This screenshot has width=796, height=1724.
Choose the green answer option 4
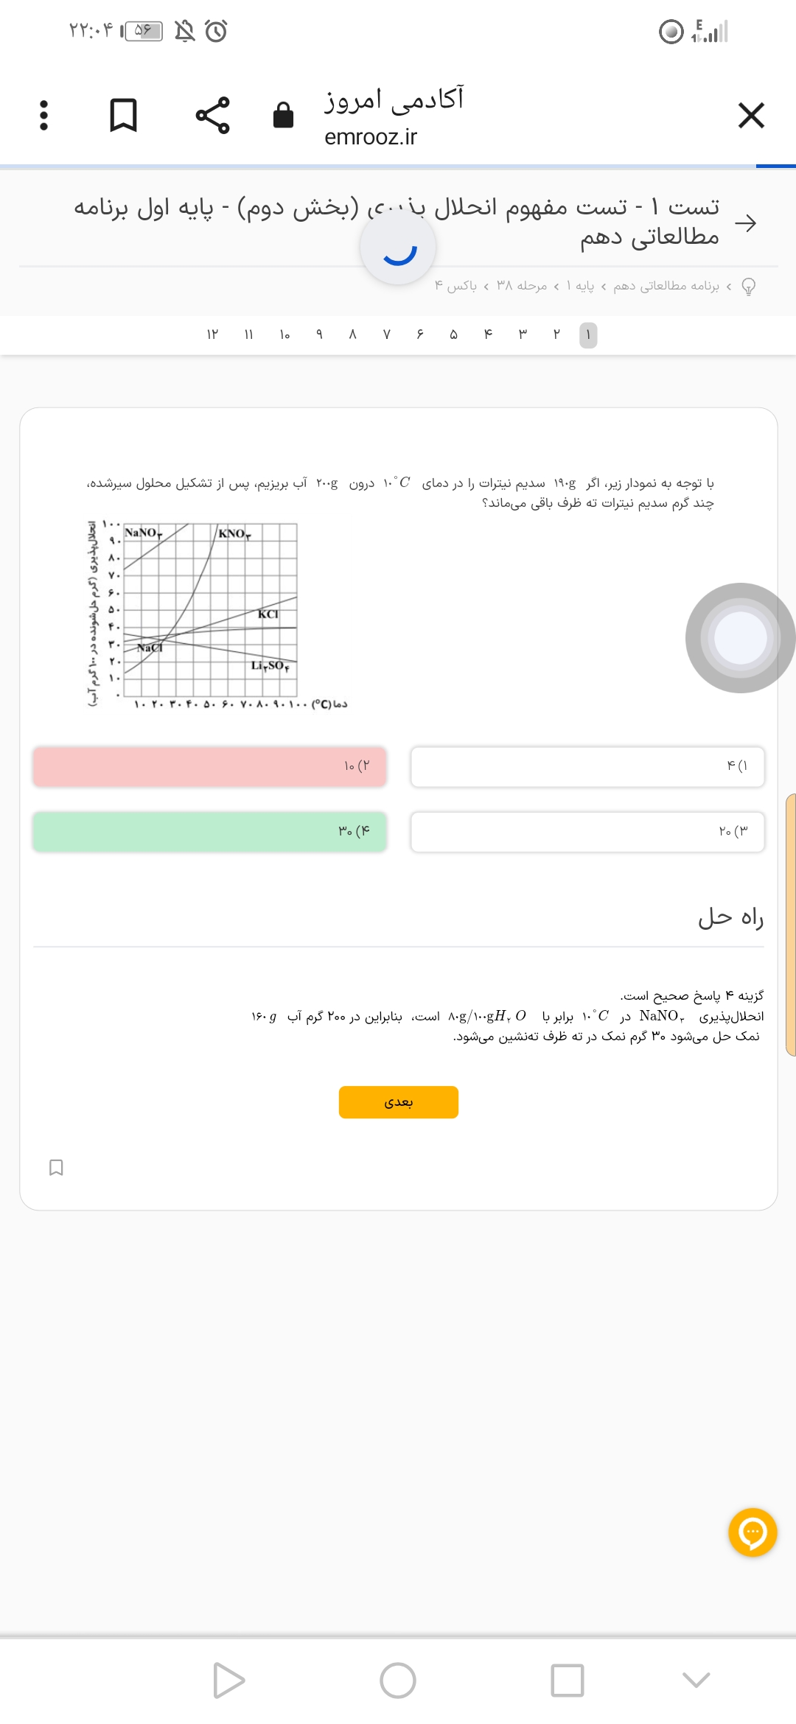coord(210,832)
